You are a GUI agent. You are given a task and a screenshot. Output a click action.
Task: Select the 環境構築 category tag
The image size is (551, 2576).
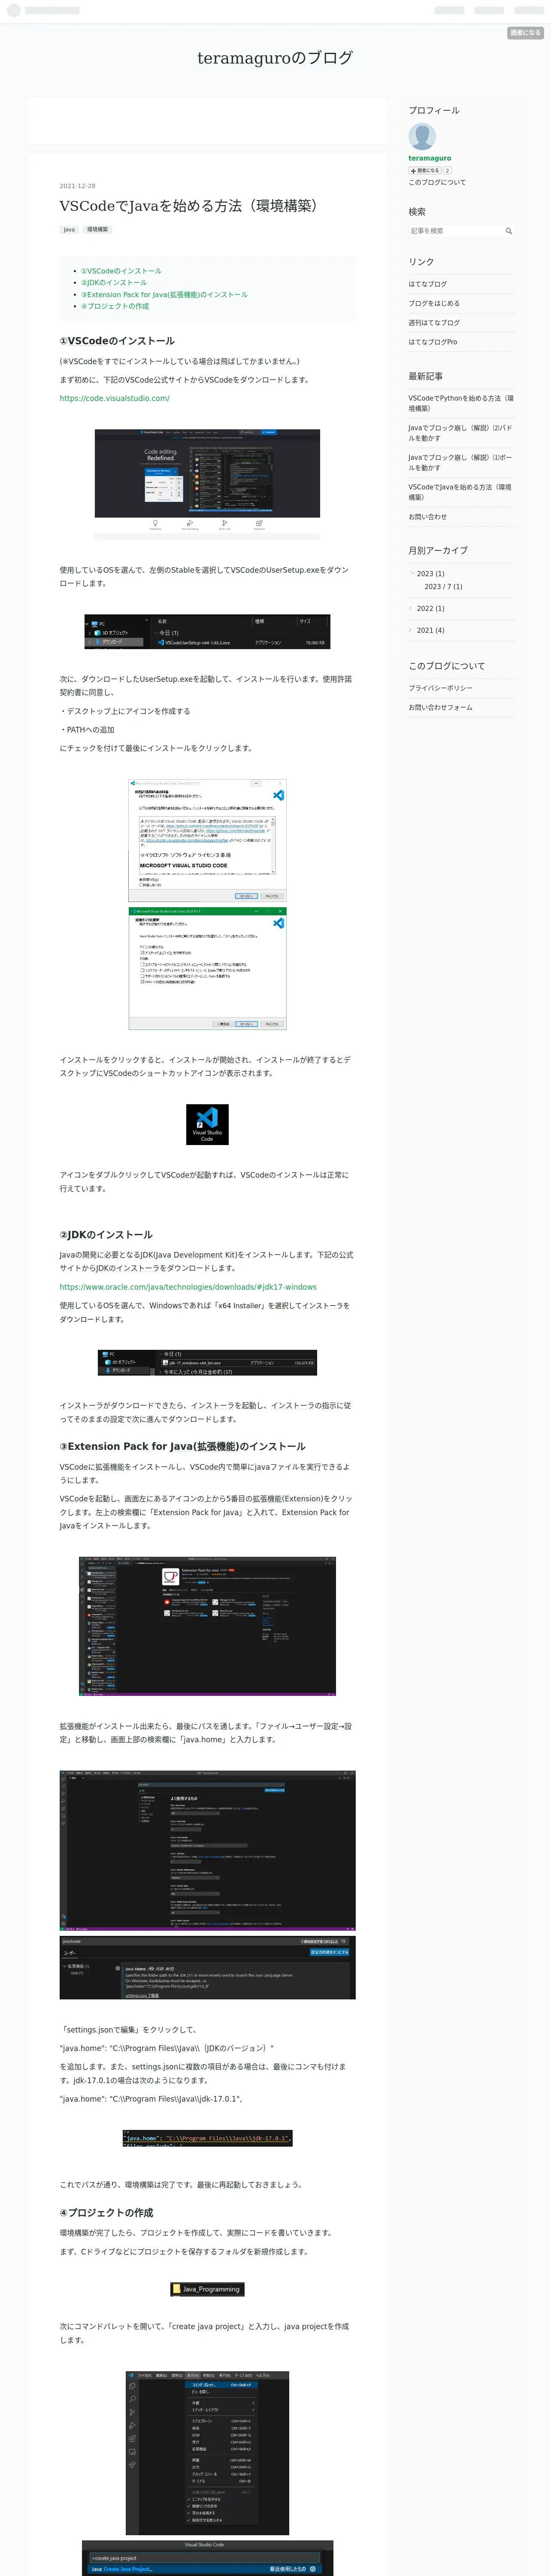tap(97, 230)
